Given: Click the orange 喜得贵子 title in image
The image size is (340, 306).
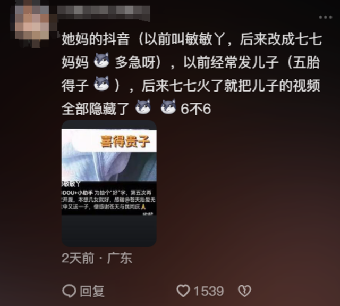Looking at the screenshot, I should [x=125, y=142].
